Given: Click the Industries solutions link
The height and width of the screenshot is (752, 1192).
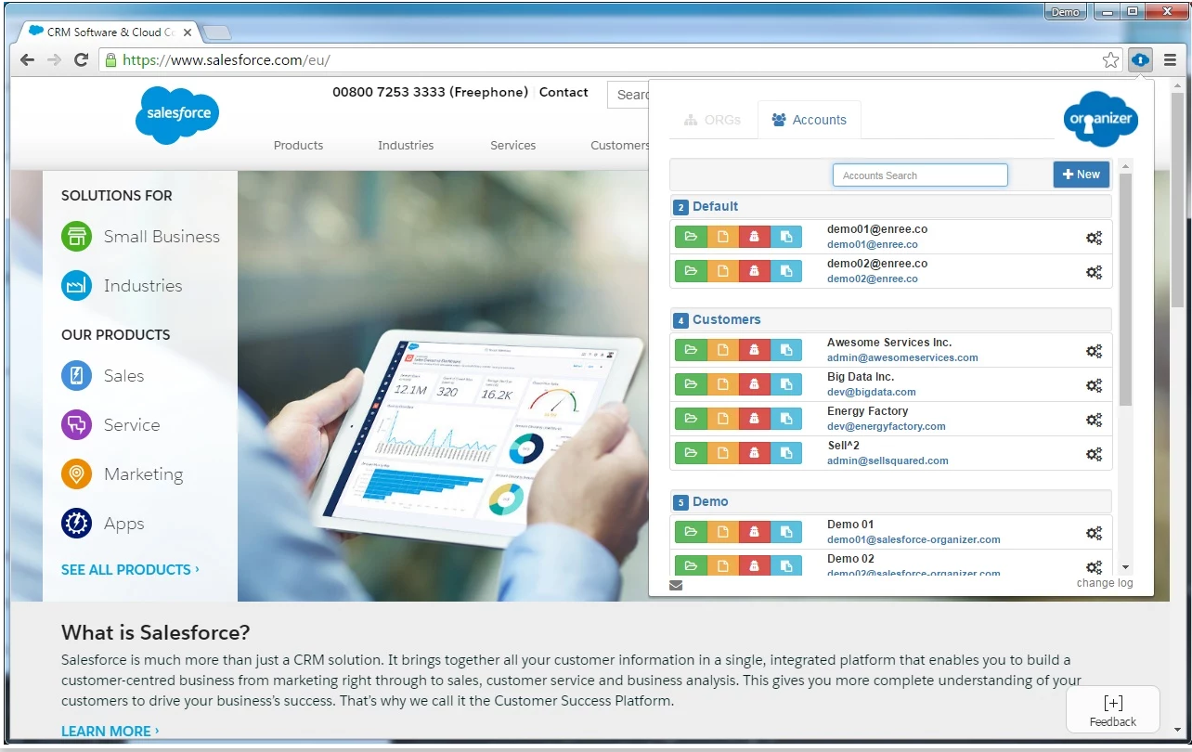Looking at the screenshot, I should click(143, 286).
